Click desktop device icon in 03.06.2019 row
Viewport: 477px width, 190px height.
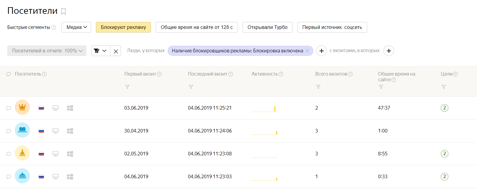[x=56, y=108]
